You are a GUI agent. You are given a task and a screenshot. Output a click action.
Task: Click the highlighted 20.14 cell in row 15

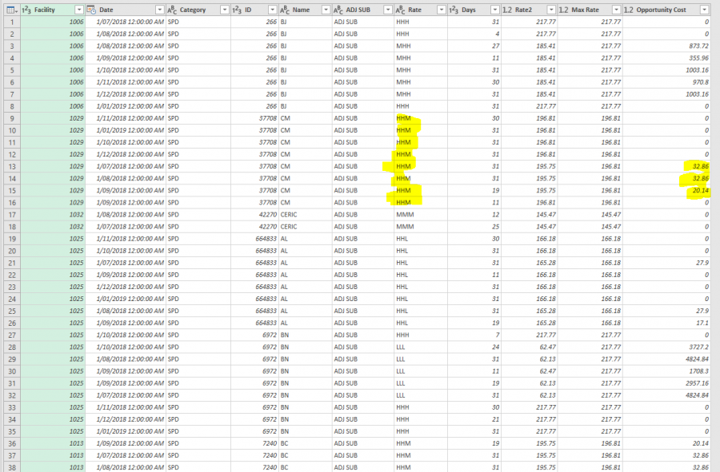(666, 191)
